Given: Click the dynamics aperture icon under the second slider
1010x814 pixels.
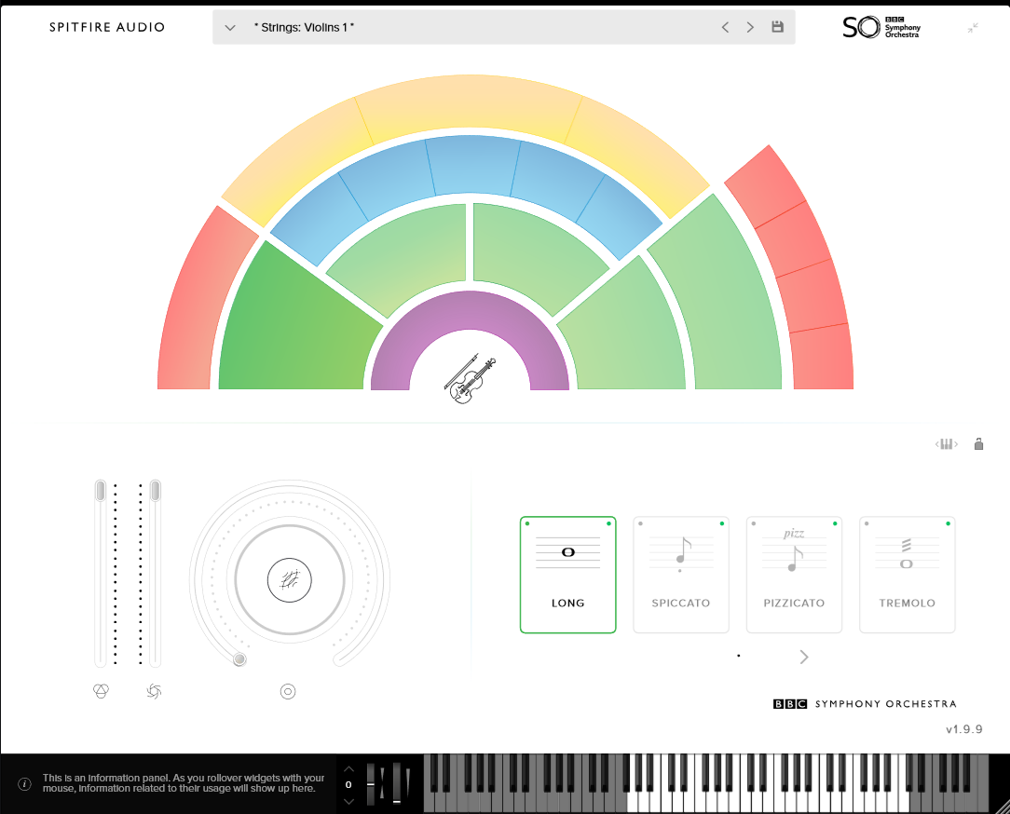Looking at the screenshot, I should tap(154, 691).
